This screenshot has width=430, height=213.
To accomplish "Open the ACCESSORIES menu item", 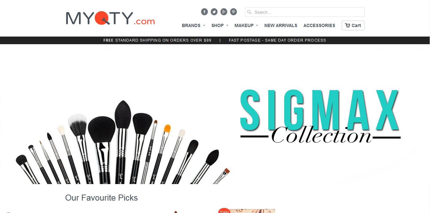I will (x=319, y=25).
